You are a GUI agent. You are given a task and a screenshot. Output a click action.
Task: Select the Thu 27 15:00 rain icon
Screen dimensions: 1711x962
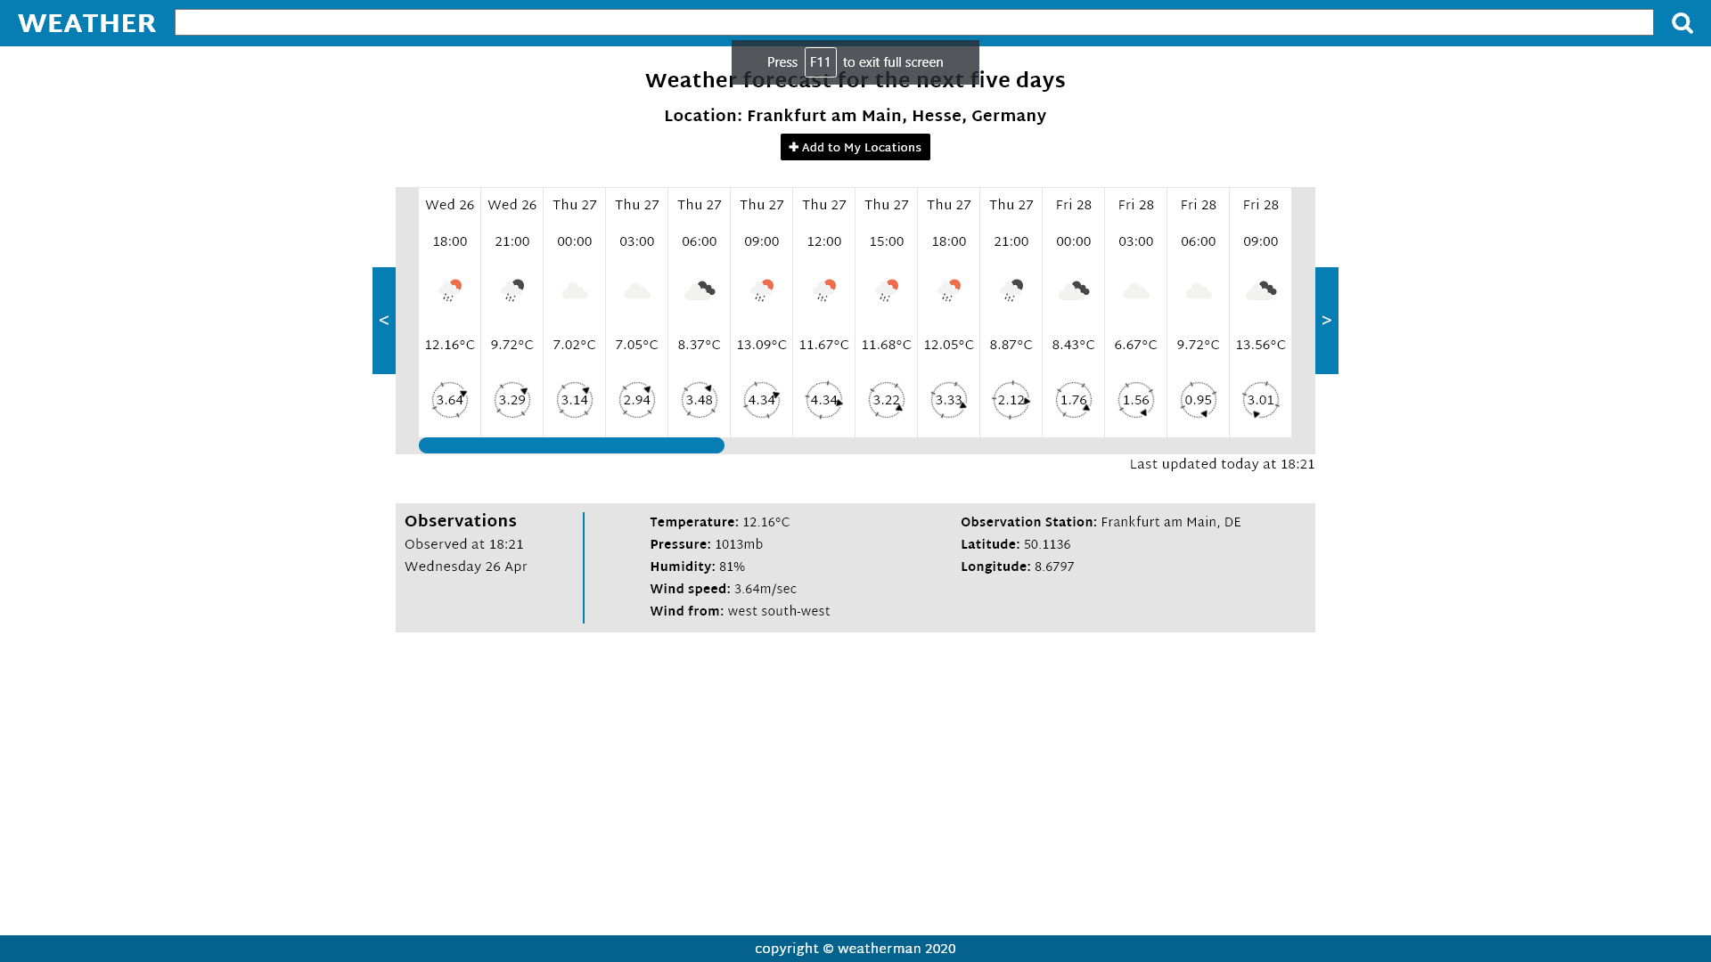coord(887,290)
